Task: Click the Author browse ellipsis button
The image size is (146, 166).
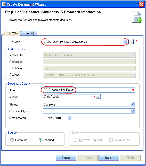Action: 98,97
